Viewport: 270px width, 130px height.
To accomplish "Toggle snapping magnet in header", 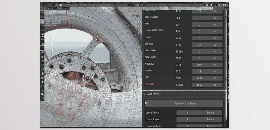I will point(136,5).
